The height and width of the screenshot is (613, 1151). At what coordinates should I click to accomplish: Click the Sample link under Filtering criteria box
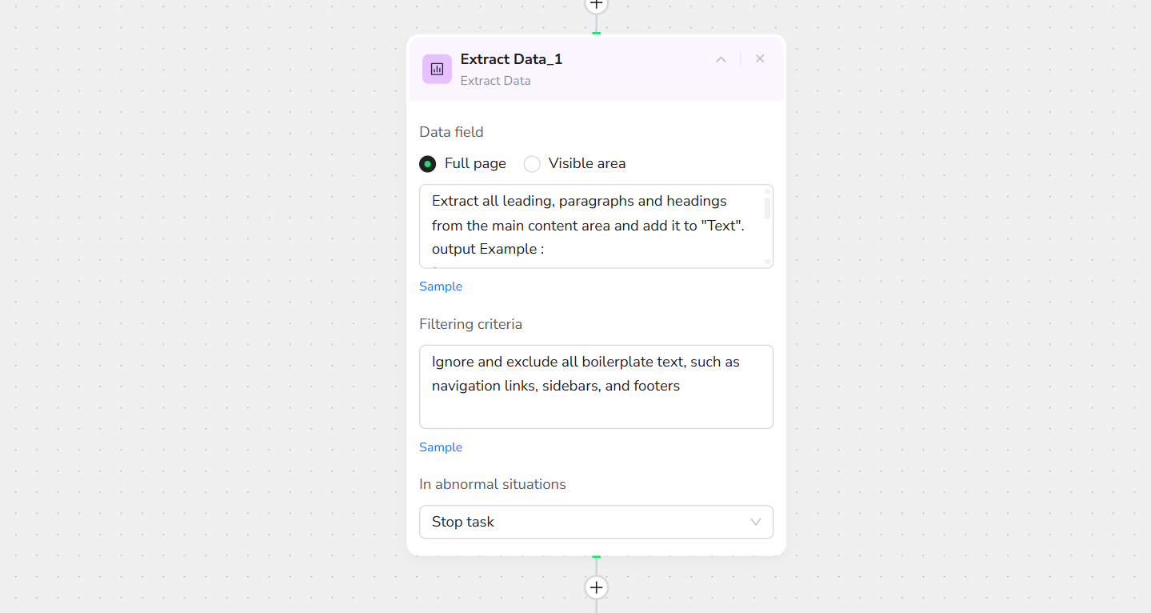[441, 447]
